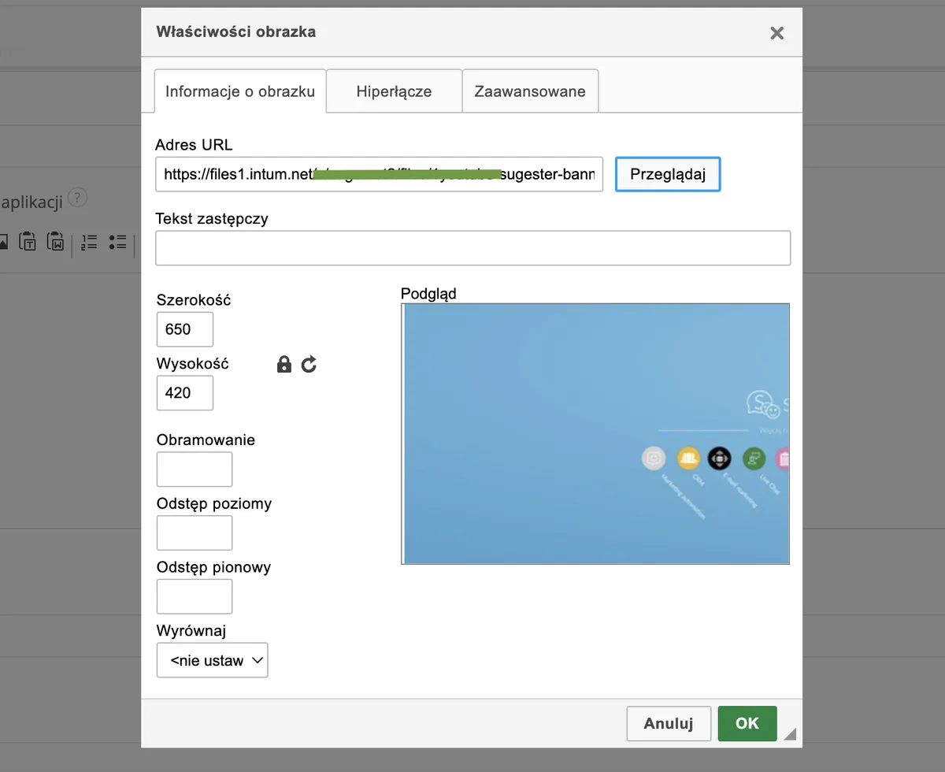Image resolution: width=945 pixels, height=772 pixels.
Task: Click paste from Word icon behind dialog
Action: pyautogui.click(x=57, y=241)
